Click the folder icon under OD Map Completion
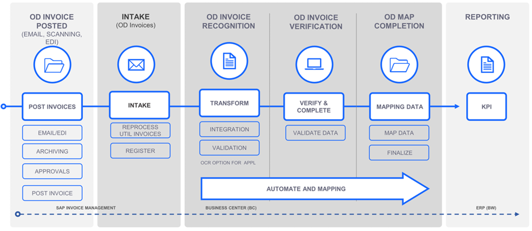Image resolution: width=532 pixels, height=231 pixels. pyautogui.click(x=399, y=65)
